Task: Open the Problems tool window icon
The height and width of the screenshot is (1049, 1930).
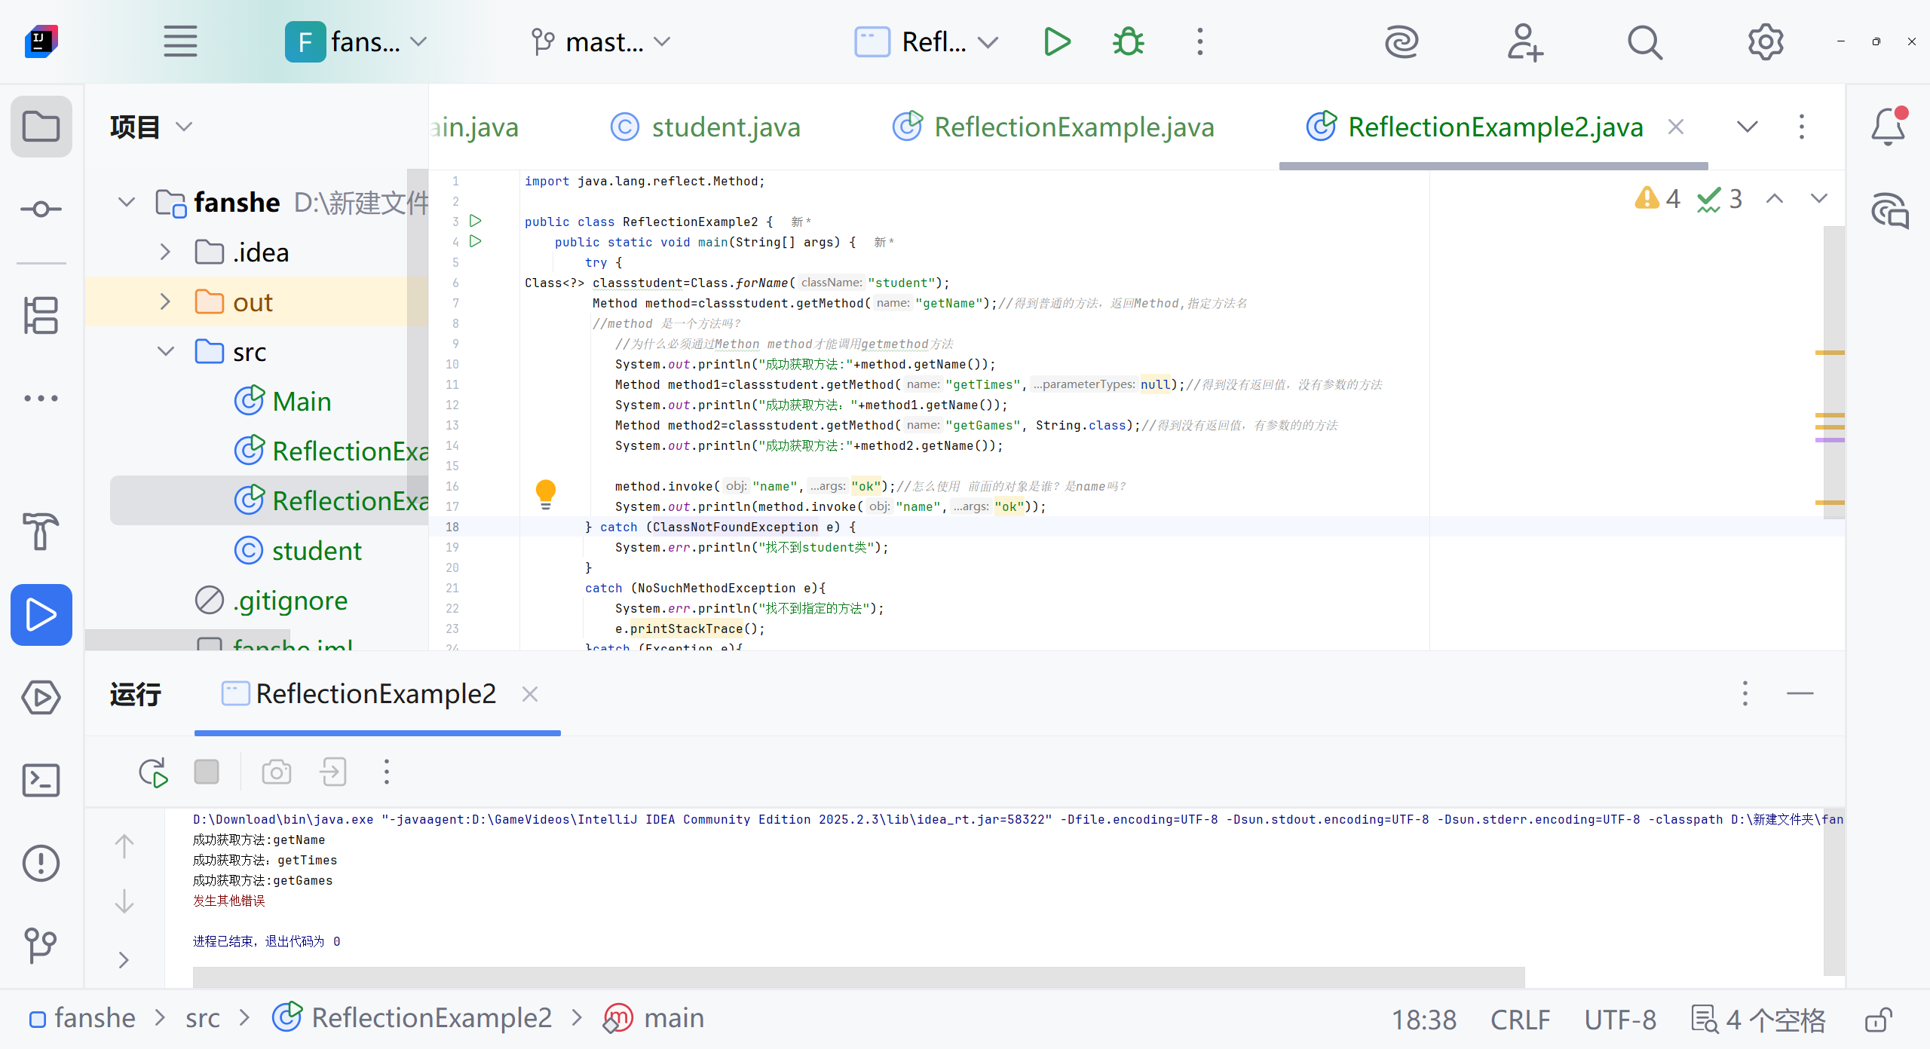Action: click(x=41, y=863)
